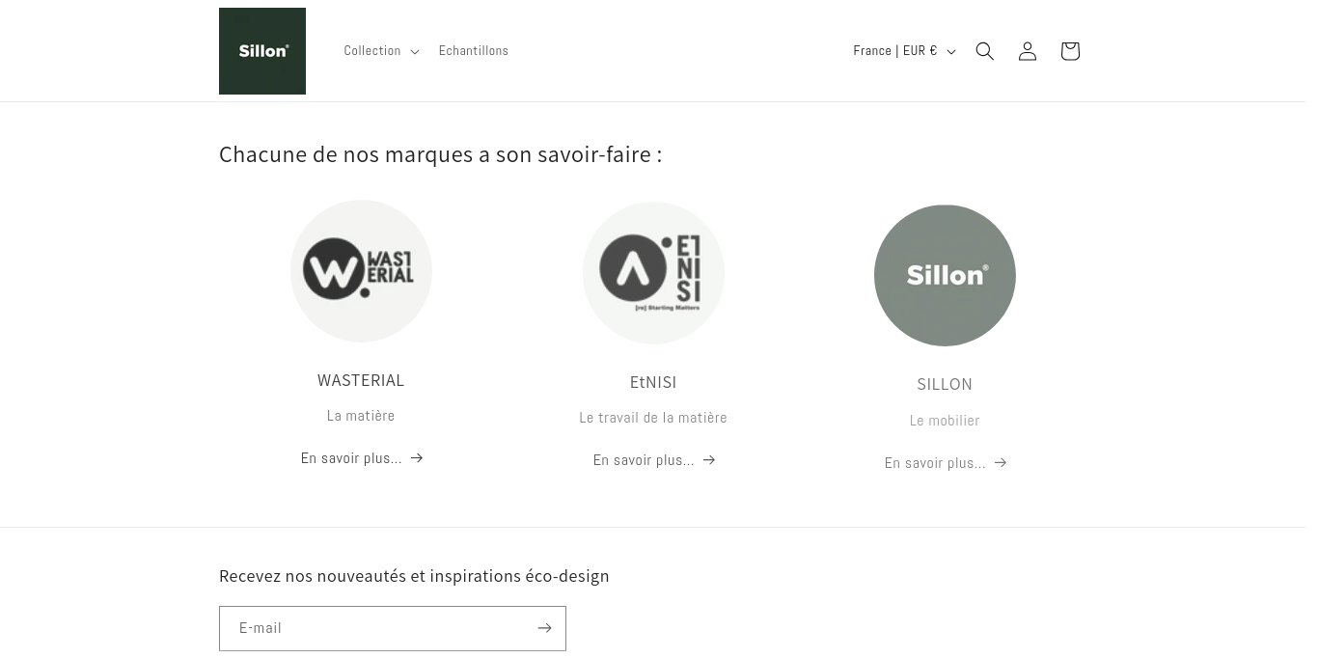Image resolution: width=1318 pixels, height=658 pixels.
Task: Click the green Sillon round logo
Action: 945,275
